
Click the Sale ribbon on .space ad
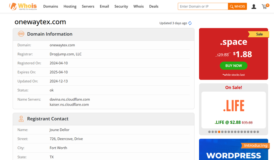pyautogui.click(x=259, y=34)
